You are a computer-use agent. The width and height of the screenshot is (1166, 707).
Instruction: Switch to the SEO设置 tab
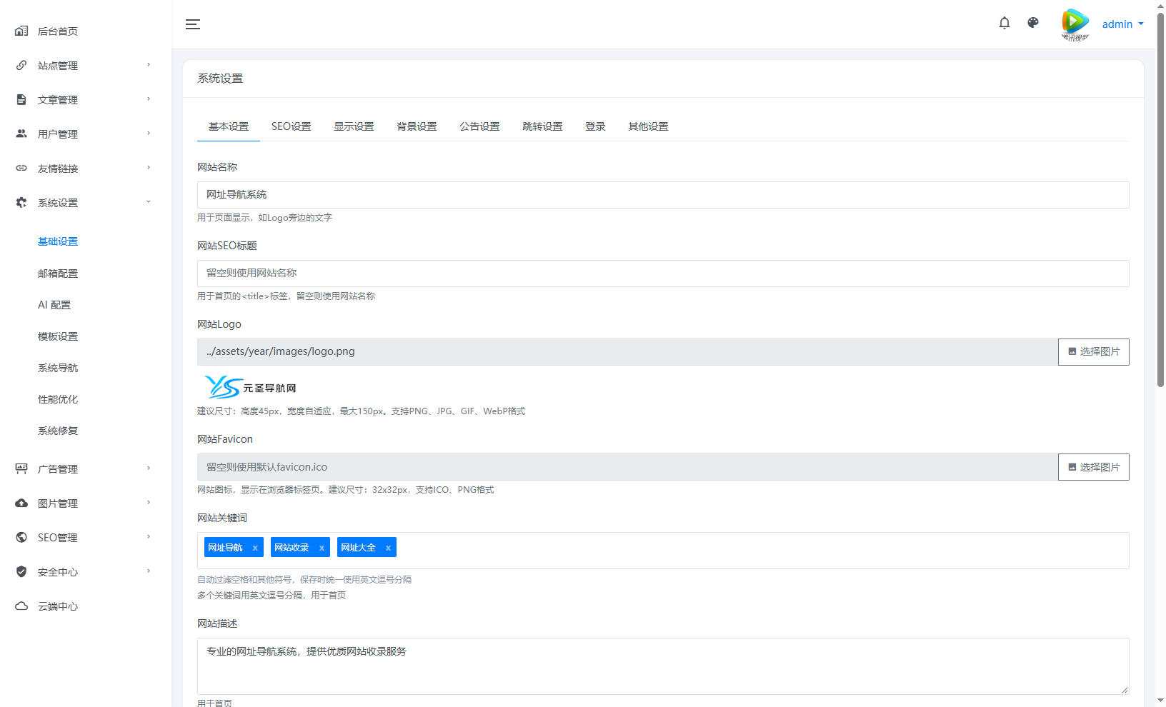tap(291, 126)
